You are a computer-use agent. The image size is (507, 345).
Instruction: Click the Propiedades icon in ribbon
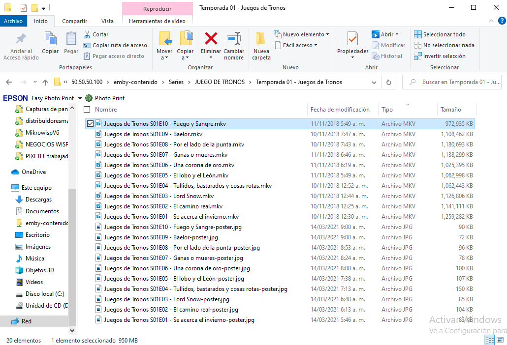tap(352, 39)
